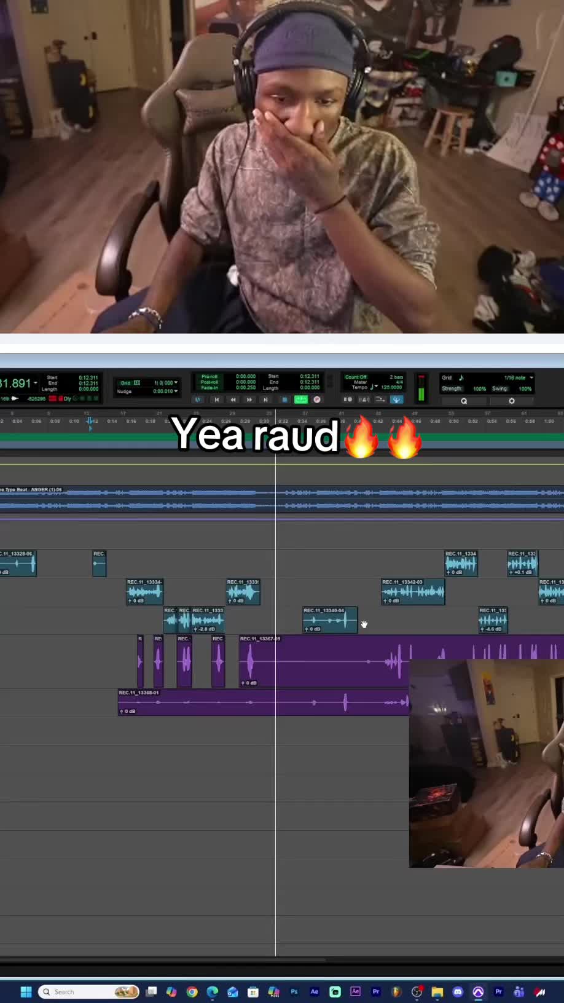
Task: Select the REC.11_13342-03 audio clip
Action: [x=413, y=592]
